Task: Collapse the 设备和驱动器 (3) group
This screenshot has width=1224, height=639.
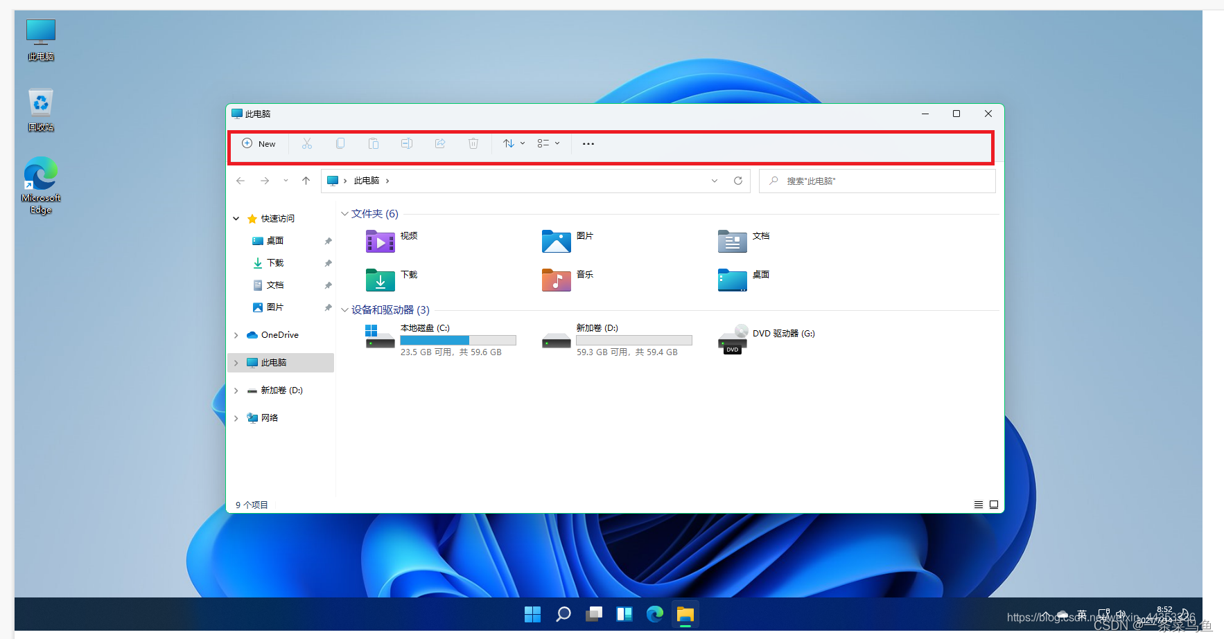Action: coord(344,310)
